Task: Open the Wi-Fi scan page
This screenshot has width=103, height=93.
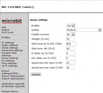Action: pos(7,32)
